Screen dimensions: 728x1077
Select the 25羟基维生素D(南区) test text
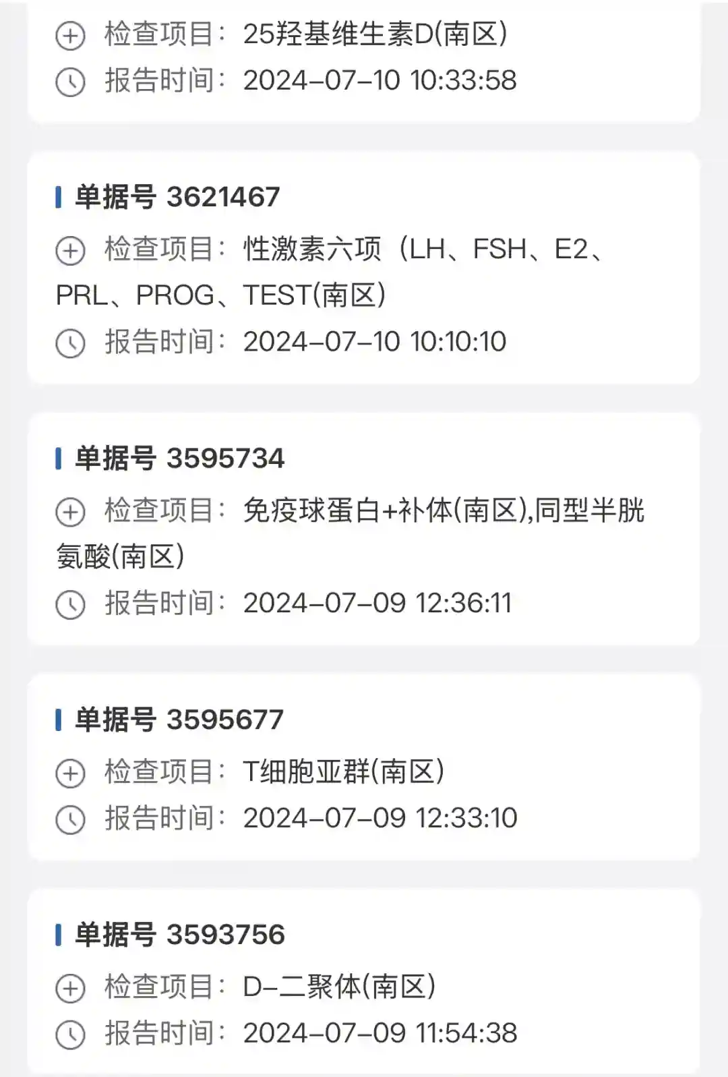[x=375, y=34]
